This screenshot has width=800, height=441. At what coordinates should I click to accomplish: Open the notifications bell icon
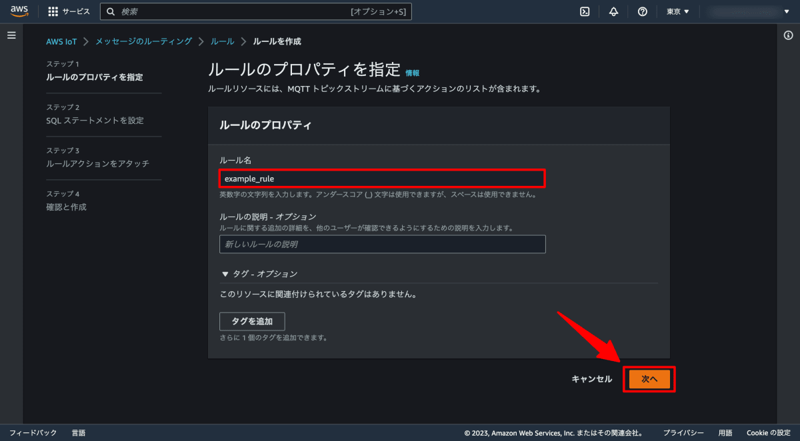point(613,11)
